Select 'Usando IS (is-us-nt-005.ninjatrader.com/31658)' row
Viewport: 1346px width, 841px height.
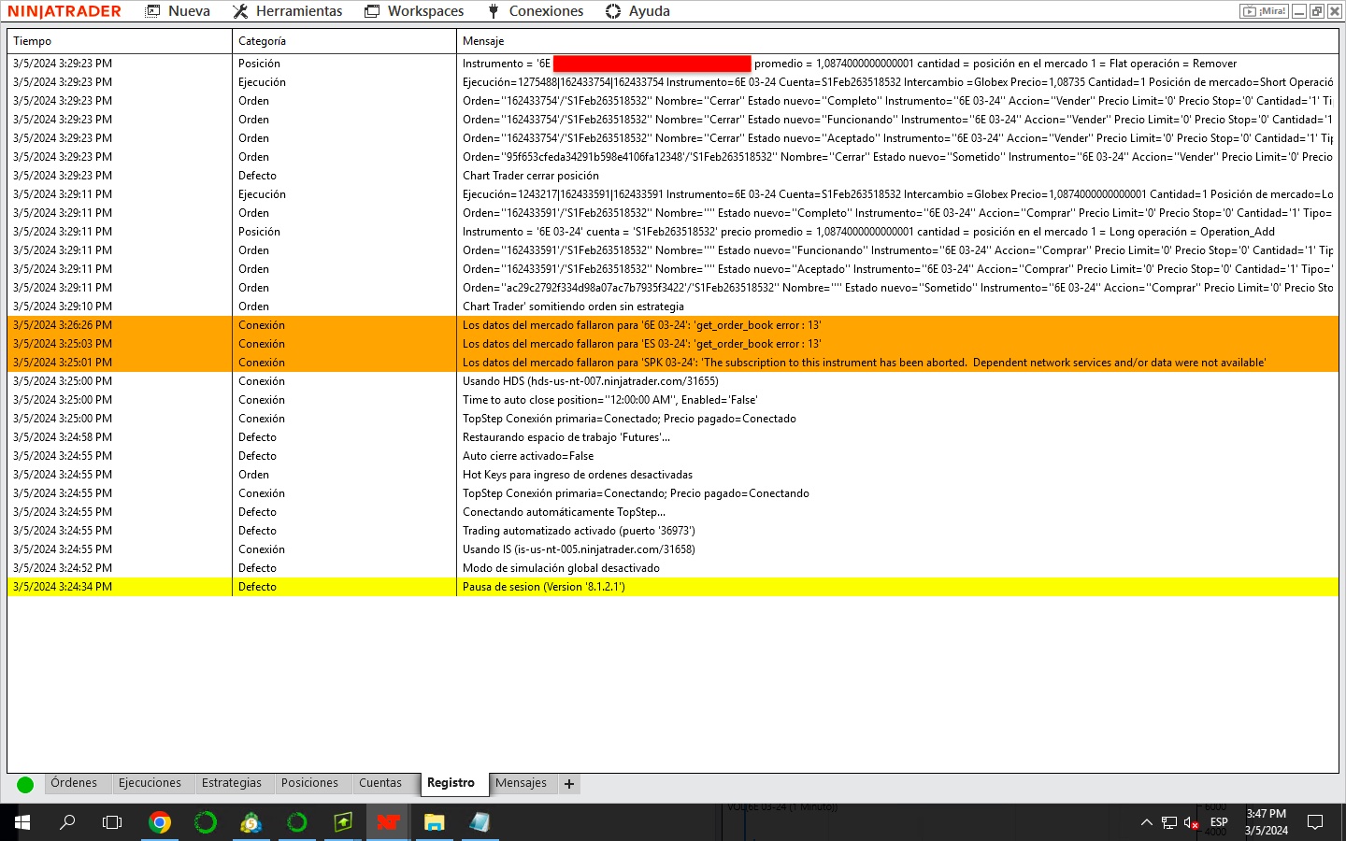673,549
